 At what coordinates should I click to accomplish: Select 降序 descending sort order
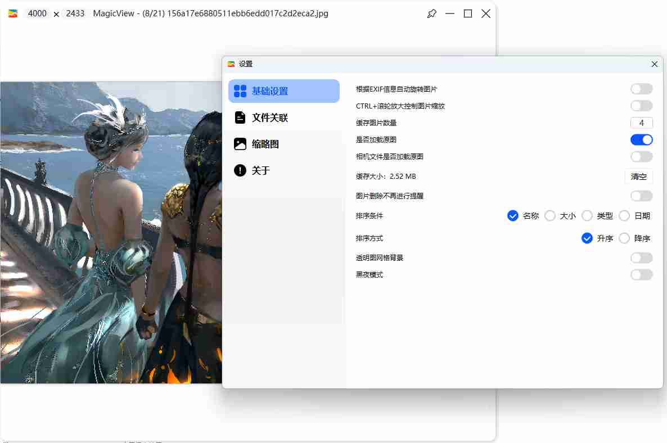click(624, 238)
